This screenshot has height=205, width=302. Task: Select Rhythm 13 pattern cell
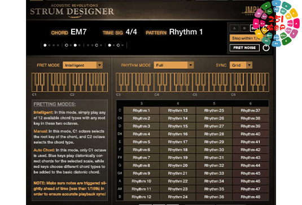click(x=178, y=110)
